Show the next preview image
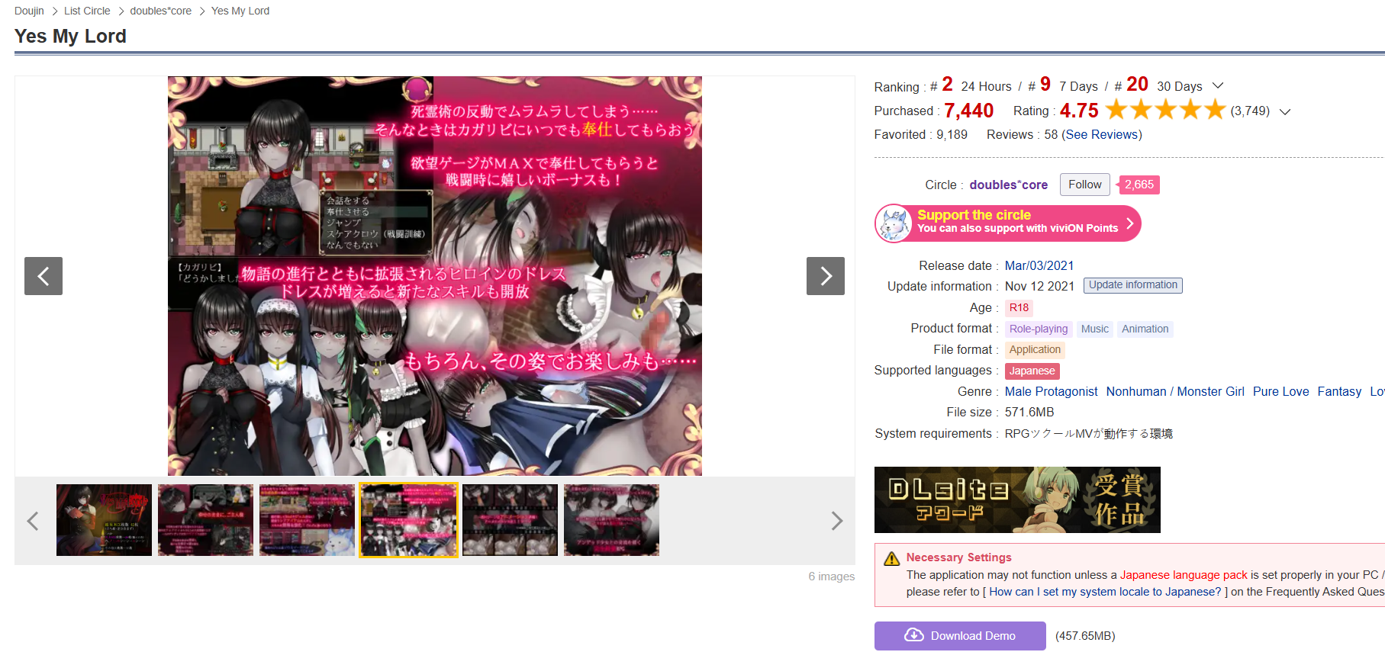Viewport: 1385px width, 652px height. (x=826, y=276)
